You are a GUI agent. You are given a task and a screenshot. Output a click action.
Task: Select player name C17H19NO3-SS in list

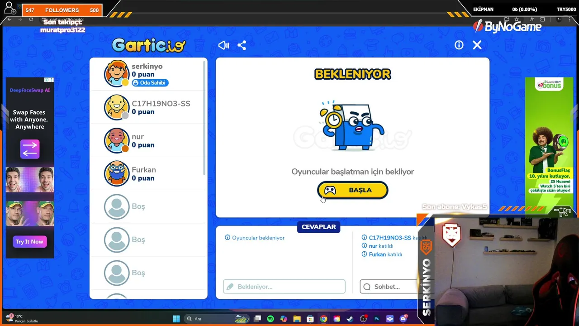click(161, 104)
